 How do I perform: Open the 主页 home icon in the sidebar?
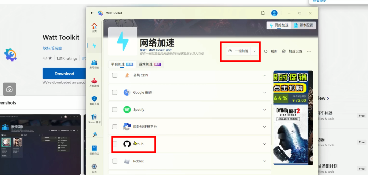(x=94, y=28)
